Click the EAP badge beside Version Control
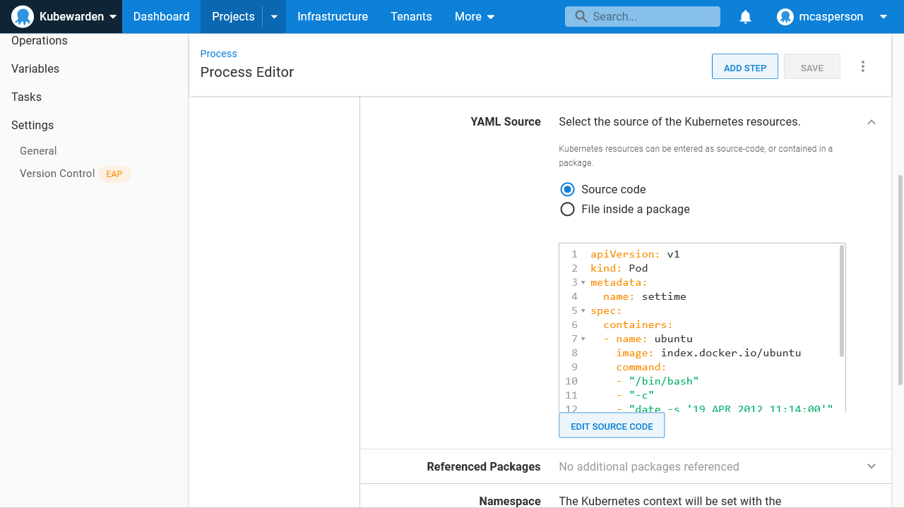 (x=114, y=174)
